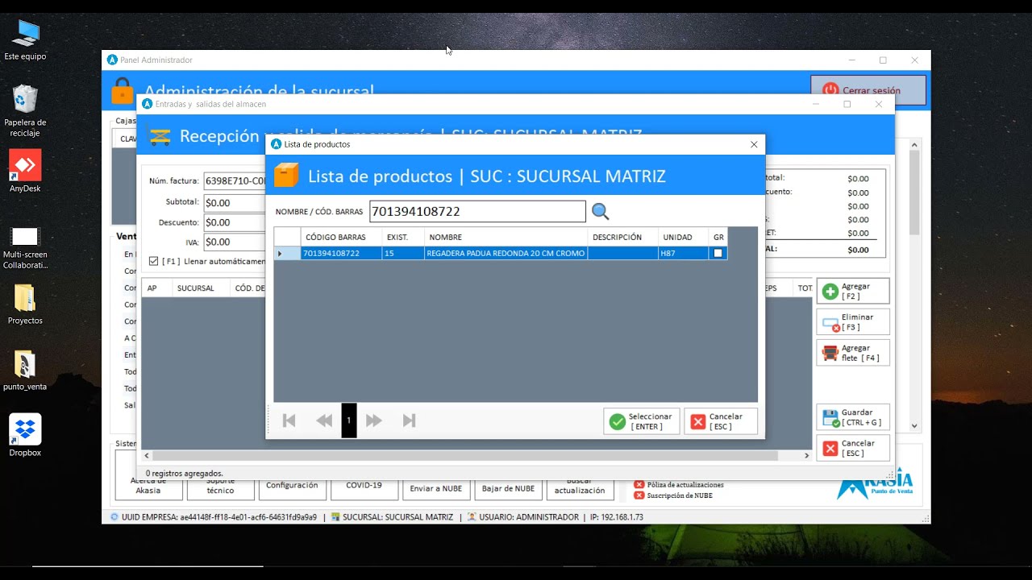Click Panel Administrador vertical scrollbar down arrow
Screen dimensions: 1032x580
pyautogui.click(x=914, y=426)
